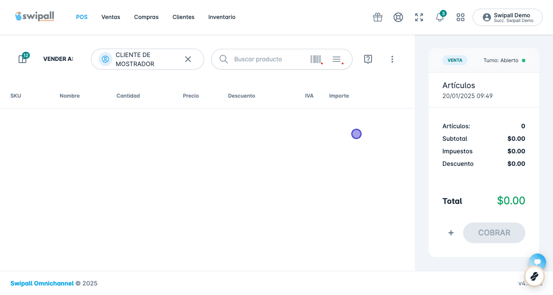Click the COBRAR button

[494, 233]
